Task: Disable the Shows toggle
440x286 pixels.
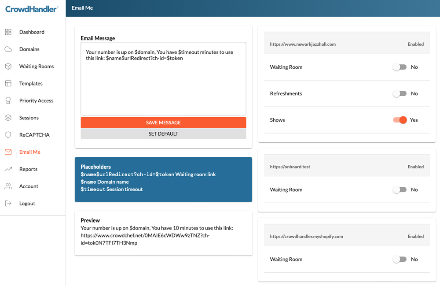Action: pyautogui.click(x=400, y=120)
